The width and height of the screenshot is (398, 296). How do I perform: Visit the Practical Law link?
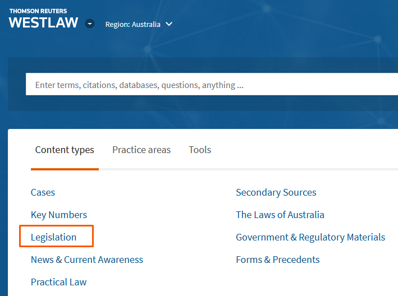tap(59, 282)
